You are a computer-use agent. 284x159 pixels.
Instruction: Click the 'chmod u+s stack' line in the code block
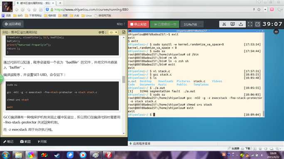18,100
